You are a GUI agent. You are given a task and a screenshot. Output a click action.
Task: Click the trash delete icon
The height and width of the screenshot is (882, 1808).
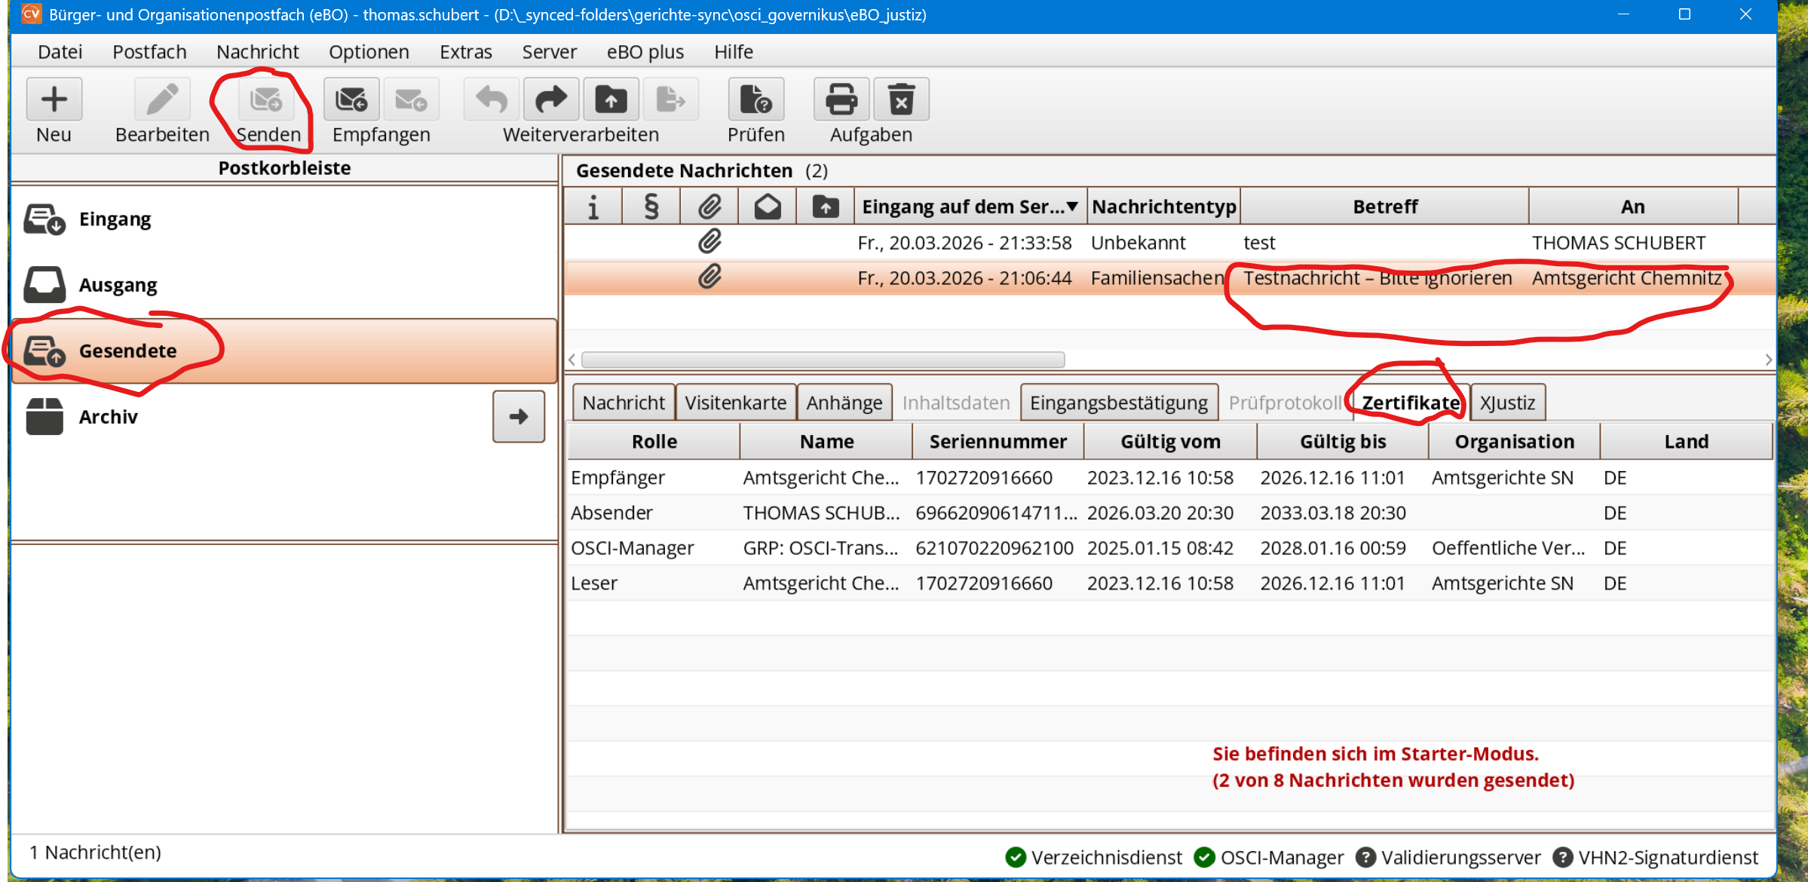click(901, 99)
